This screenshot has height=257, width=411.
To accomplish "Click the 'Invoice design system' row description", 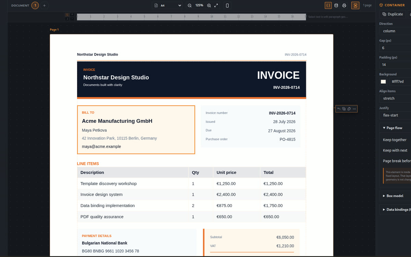I will (101, 195).
